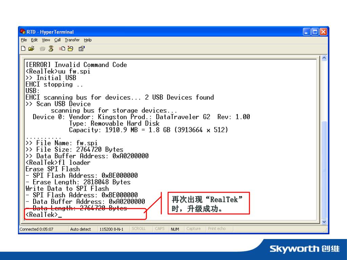The image size is (347, 260).
Task: Click the "Capacity: 1910.9 MB" line
Action: click(148, 130)
